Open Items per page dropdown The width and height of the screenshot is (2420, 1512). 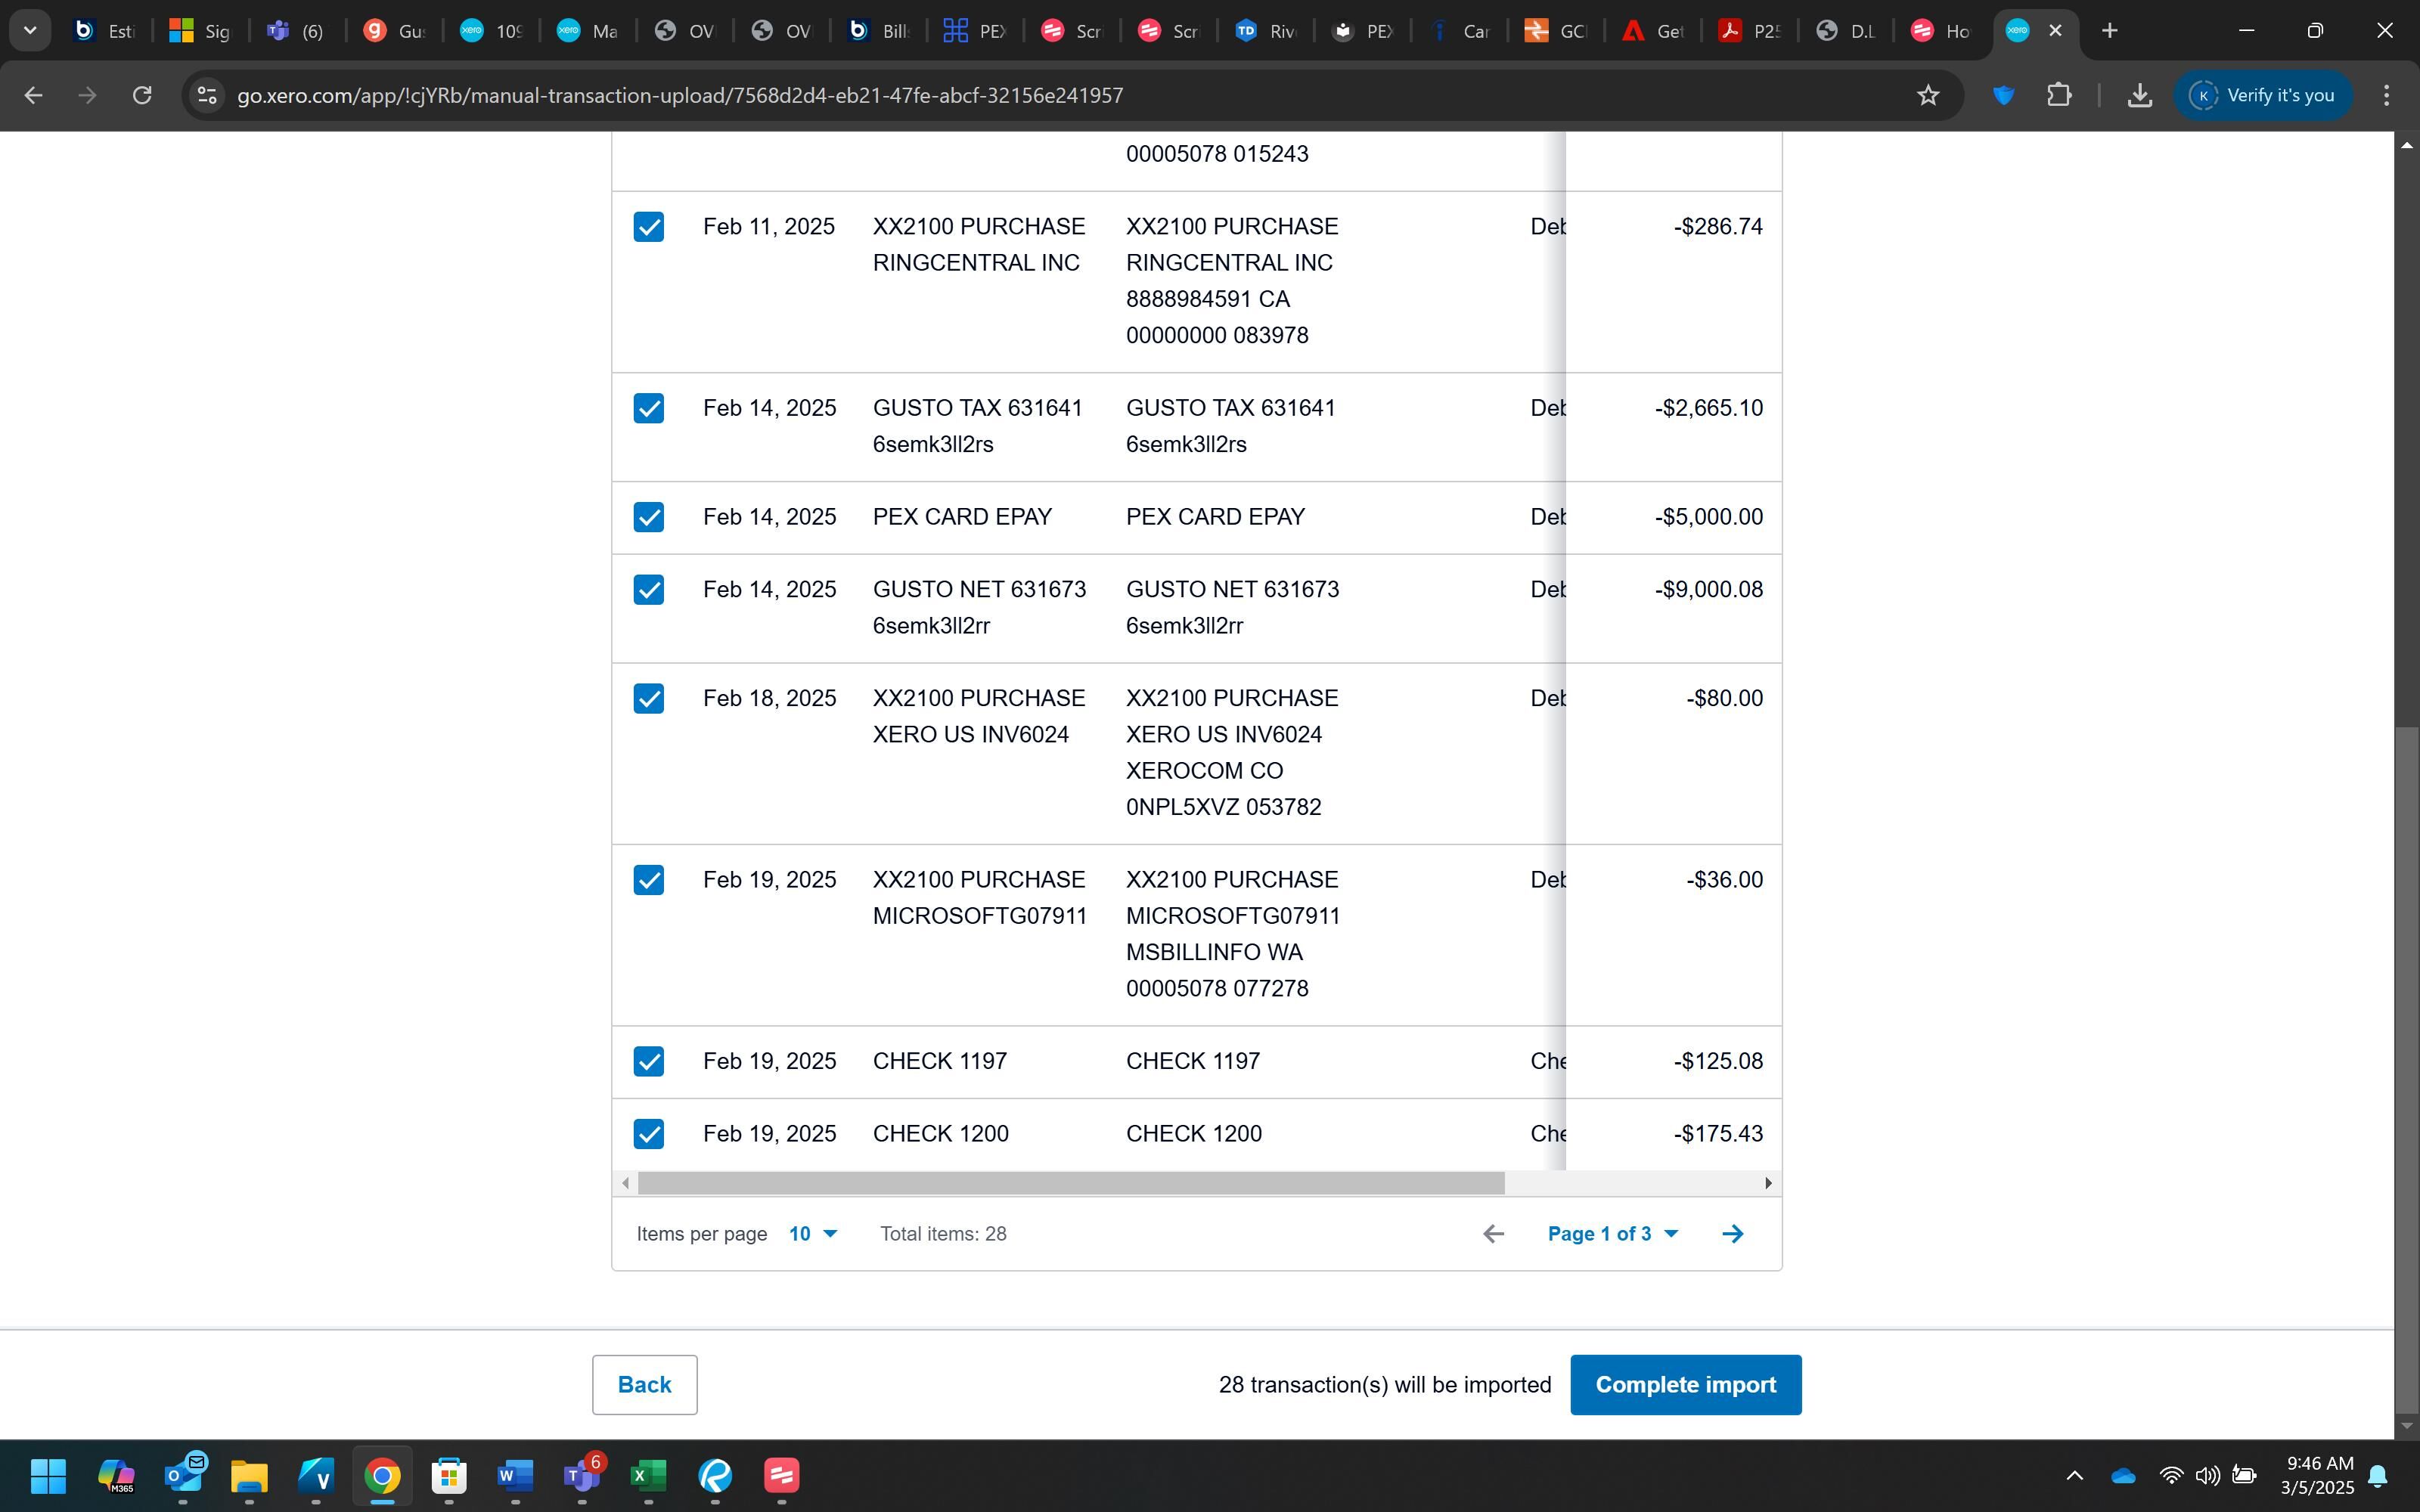pyautogui.click(x=812, y=1234)
